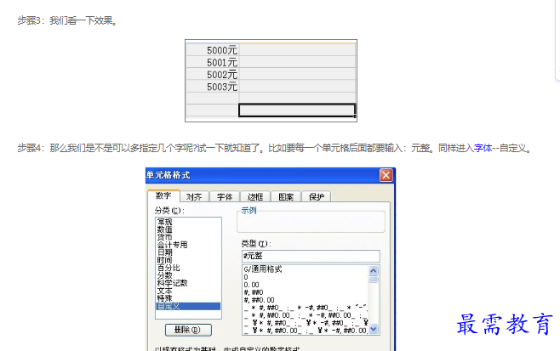Select highlighted 自定义 category

pos(188,306)
